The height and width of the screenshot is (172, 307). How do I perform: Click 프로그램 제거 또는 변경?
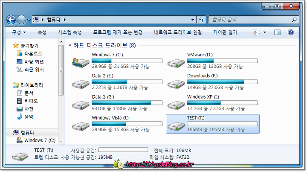pos(118,32)
